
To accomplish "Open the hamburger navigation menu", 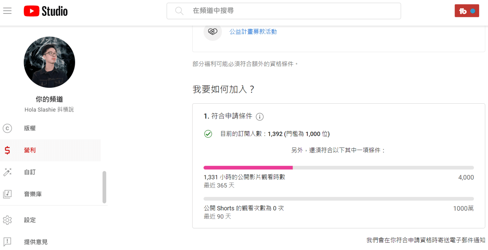I will (x=7, y=11).
